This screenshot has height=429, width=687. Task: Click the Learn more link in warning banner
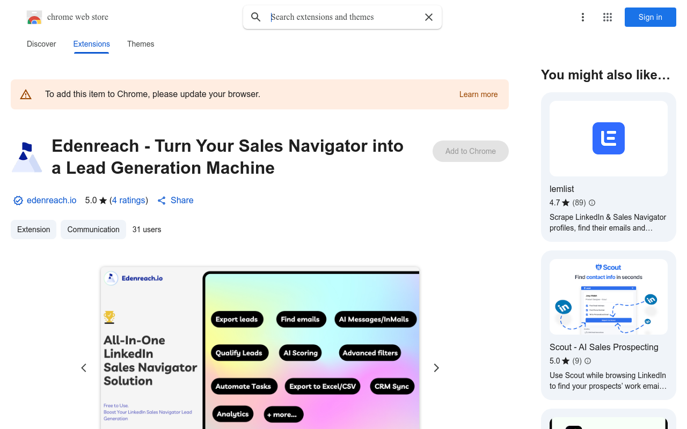[478, 94]
